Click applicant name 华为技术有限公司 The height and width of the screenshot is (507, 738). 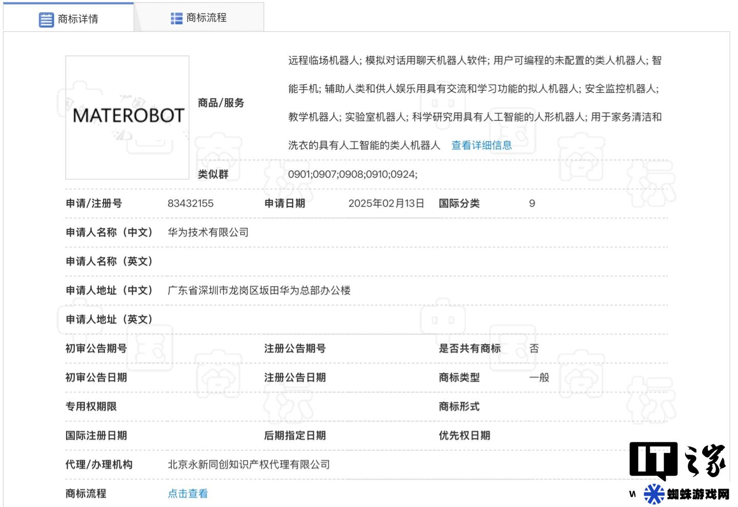[208, 232]
